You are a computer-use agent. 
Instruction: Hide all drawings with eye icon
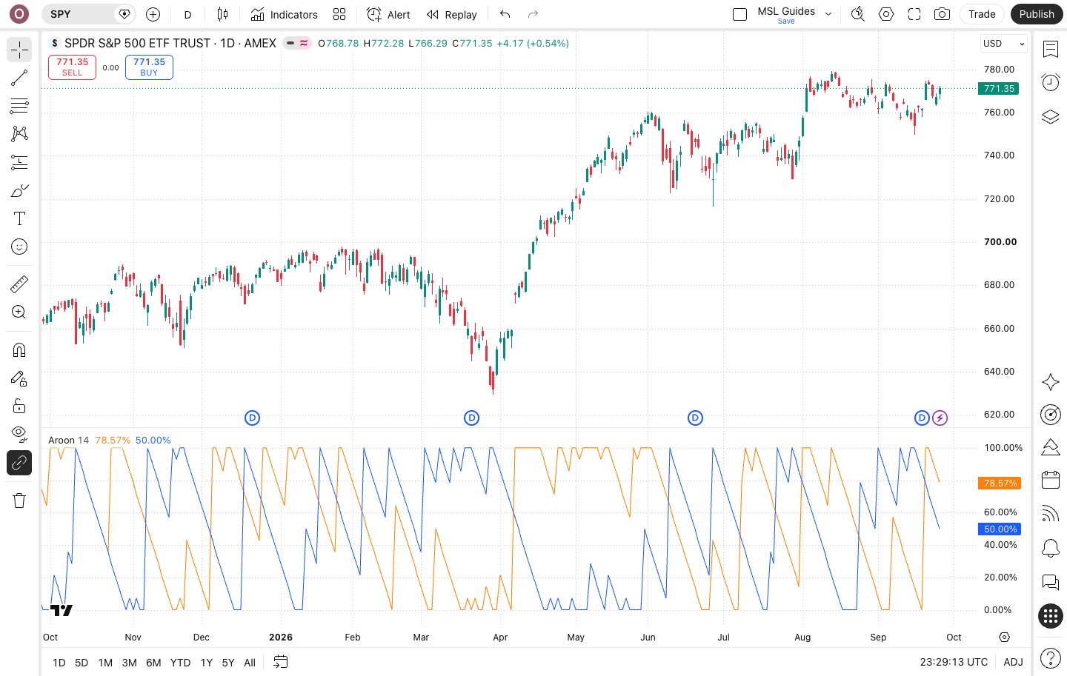click(19, 434)
